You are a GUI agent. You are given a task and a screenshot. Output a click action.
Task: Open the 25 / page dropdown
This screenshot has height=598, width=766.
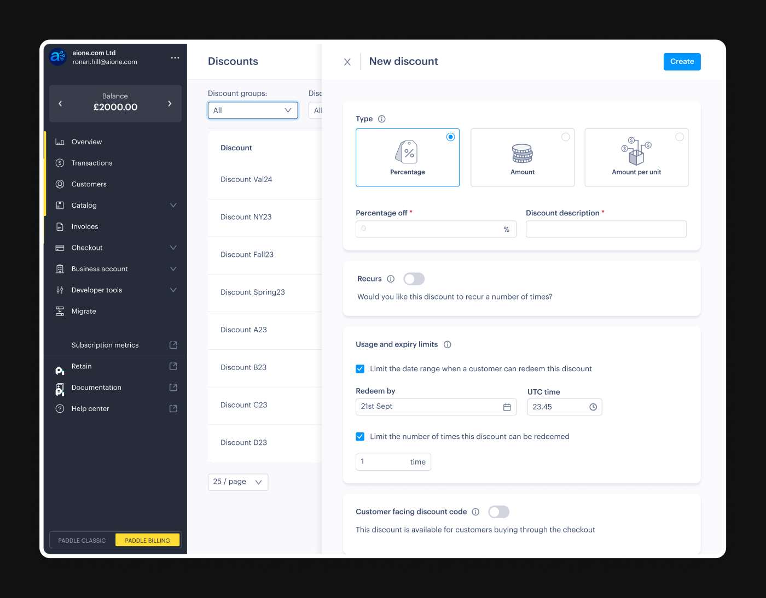click(x=238, y=482)
